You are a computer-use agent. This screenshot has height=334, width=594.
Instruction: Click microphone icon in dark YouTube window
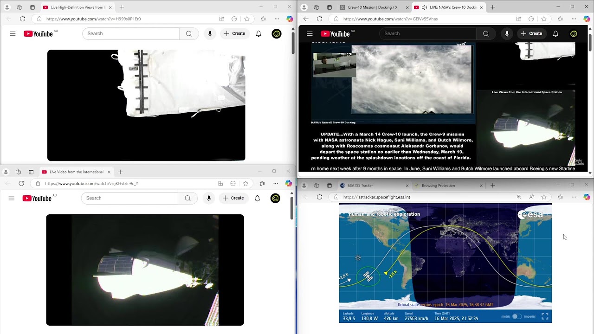[x=507, y=33]
